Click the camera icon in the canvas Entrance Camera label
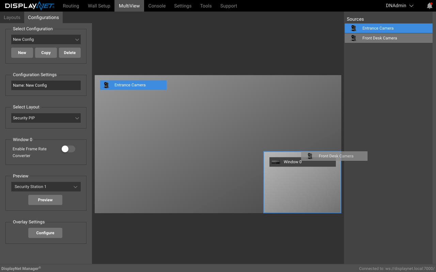The width and height of the screenshot is (436, 272). point(106,85)
